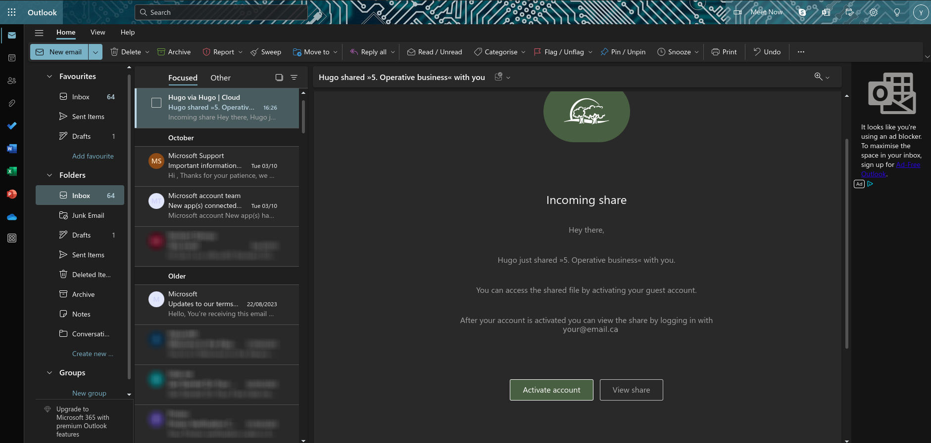Click Sweep in the toolbar
Viewport: 931px width, 443px height.
pyautogui.click(x=266, y=52)
